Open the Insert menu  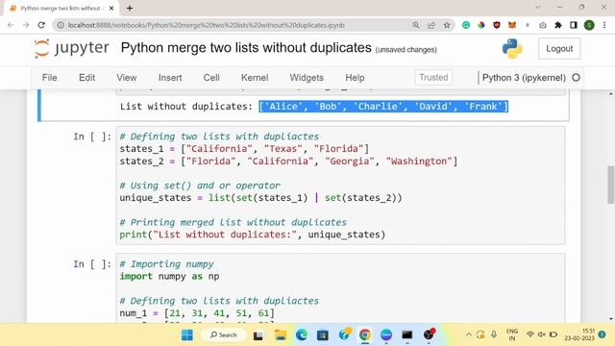pos(170,78)
